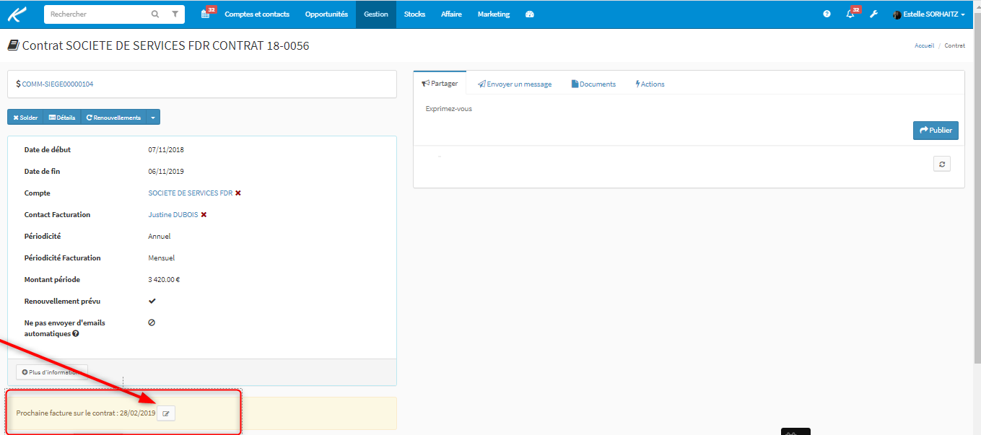
Task: Open the Comptes et contacts menu
Action: click(x=257, y=14)
